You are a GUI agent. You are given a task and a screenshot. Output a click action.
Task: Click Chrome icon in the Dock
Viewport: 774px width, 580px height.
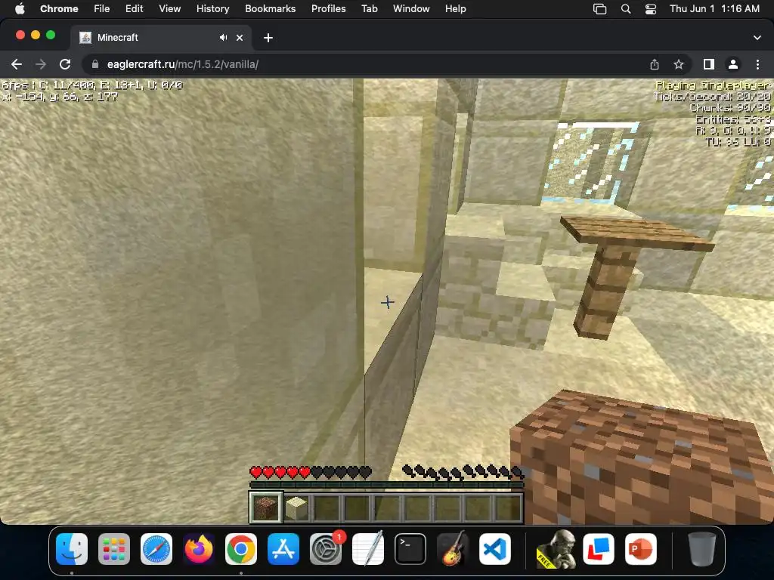[241, 549]
